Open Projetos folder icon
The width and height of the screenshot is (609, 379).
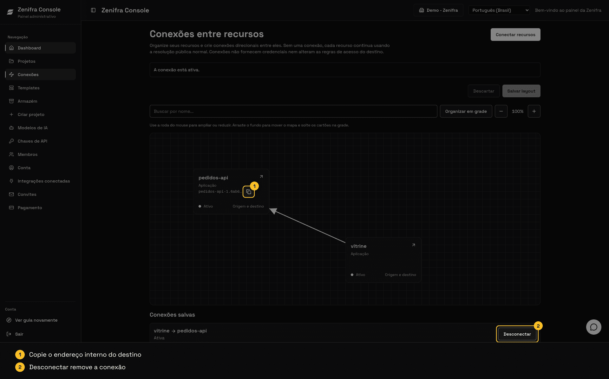[11, 61]
